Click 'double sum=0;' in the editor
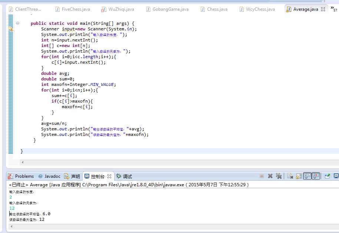 (58, 79)
